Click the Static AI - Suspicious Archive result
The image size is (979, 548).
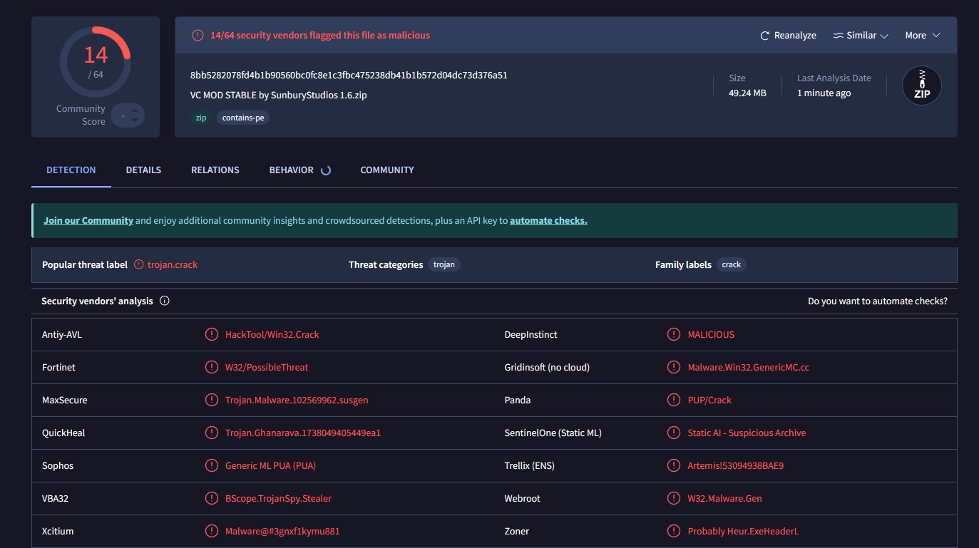click(x=747, y=433)
